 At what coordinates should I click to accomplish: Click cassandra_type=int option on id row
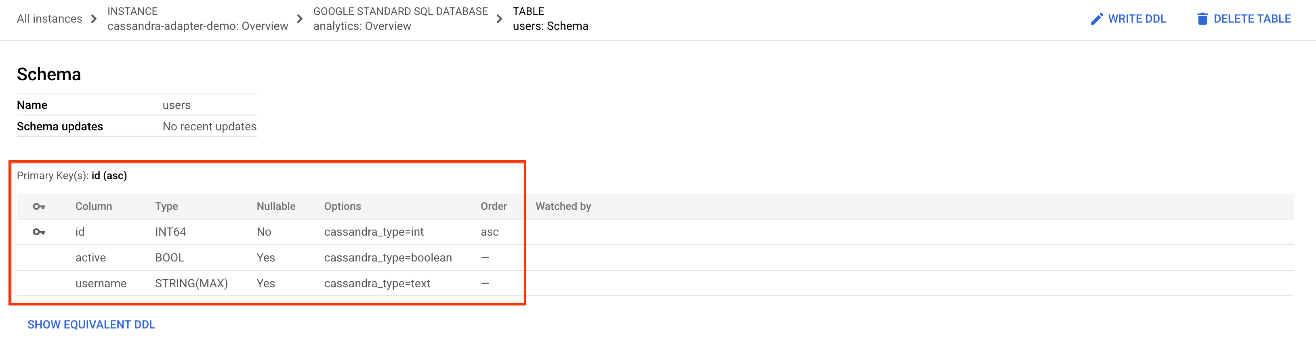[374, 232]
